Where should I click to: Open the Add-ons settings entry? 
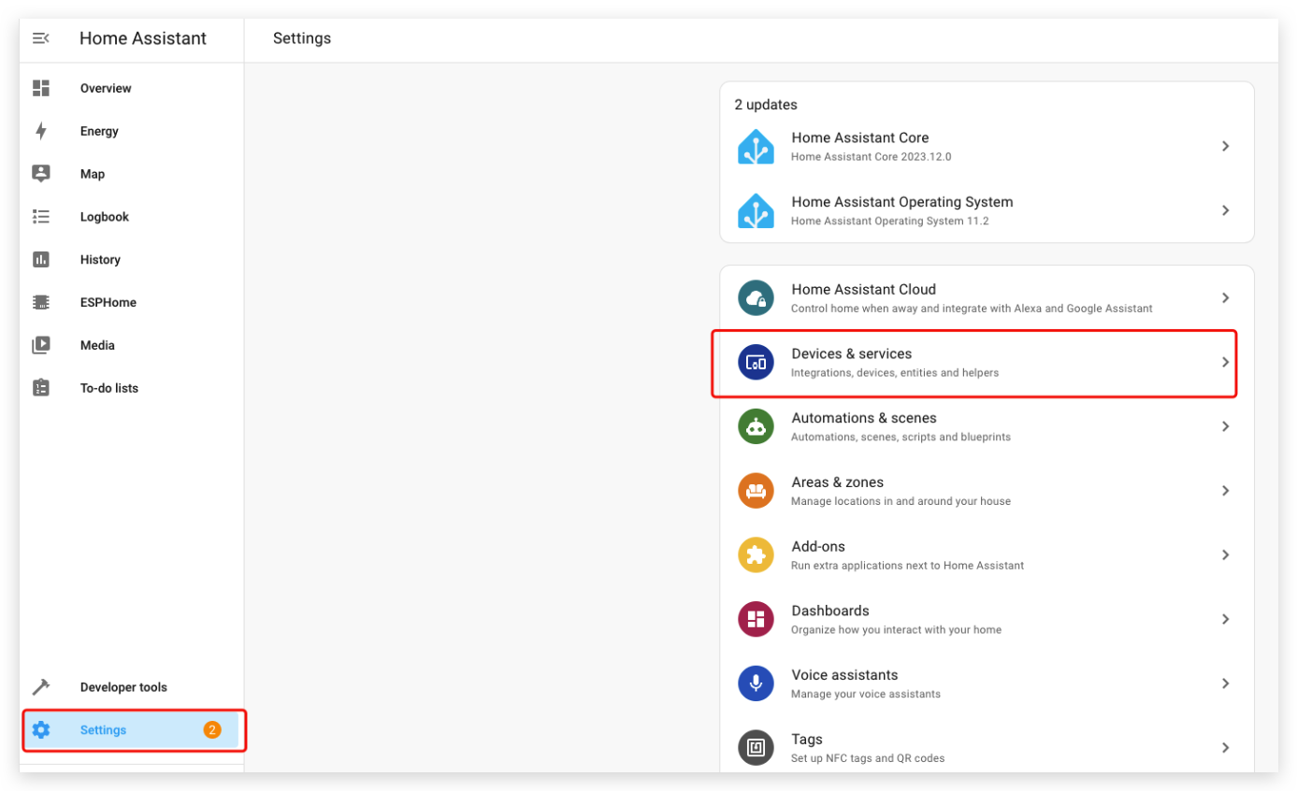[x=987, y=555]
